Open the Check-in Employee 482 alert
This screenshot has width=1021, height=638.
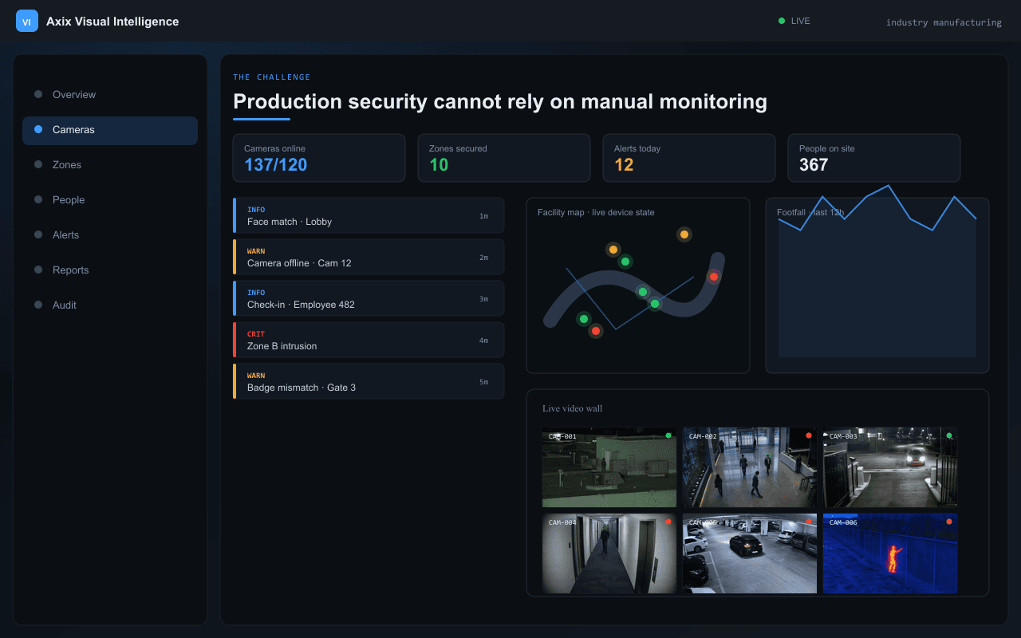[x=369, y=298]
